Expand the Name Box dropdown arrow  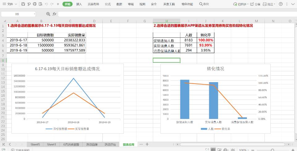coord(34,14)
